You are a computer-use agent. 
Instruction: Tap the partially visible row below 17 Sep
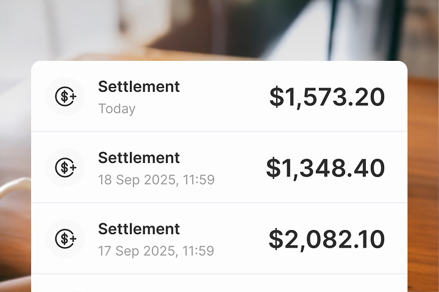(x=220, y=283)
